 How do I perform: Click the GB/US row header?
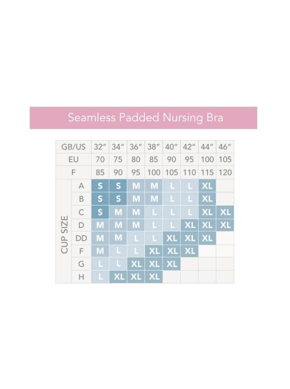pyautogui.click(x=73, y=147)
